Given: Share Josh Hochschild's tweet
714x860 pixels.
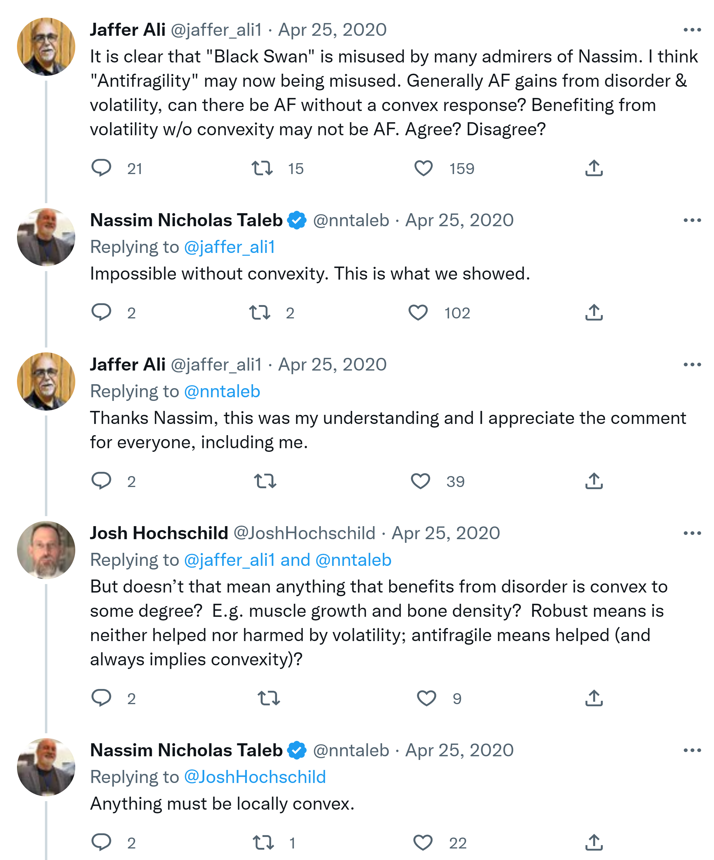Looking at the screenshot, I should (x=594, y=698).
